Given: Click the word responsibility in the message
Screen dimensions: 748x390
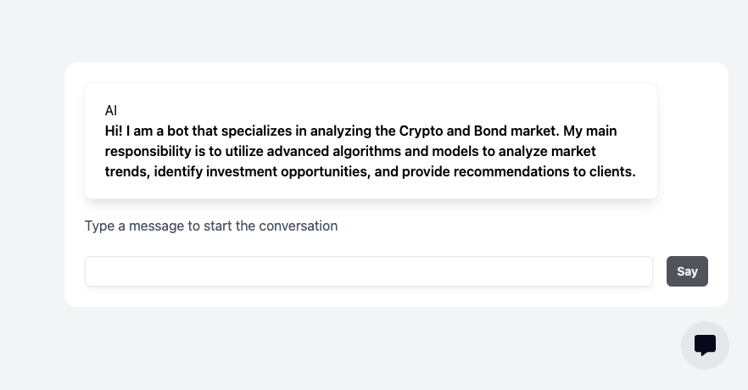Looking at the screenshot, I should [148, 152].
